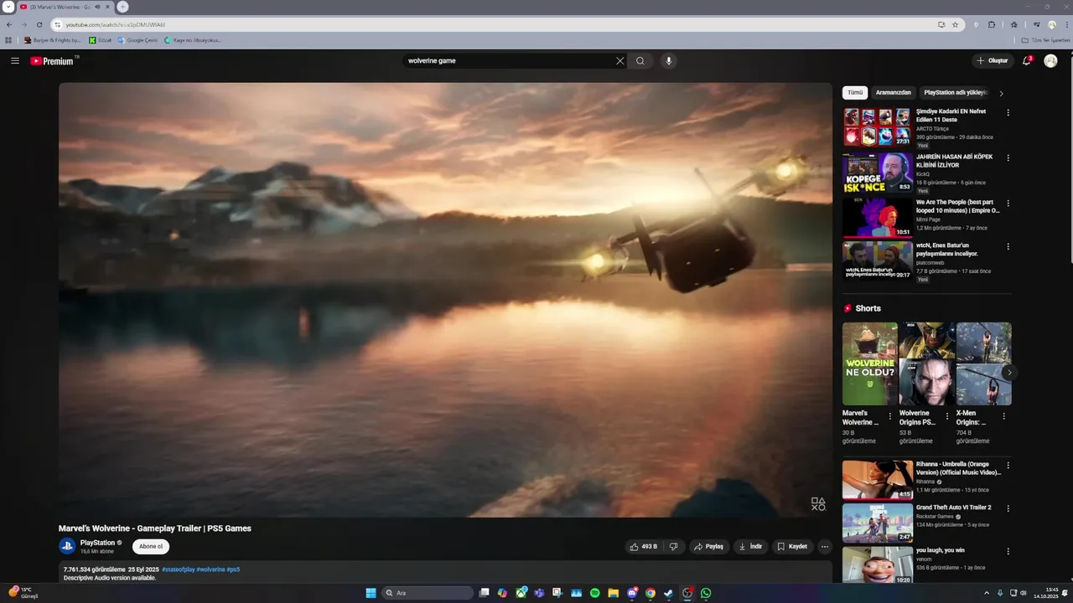This screenshot has height=603, width=1073.
Task: Click the video player to pause
Action: [x=445, y=299]
